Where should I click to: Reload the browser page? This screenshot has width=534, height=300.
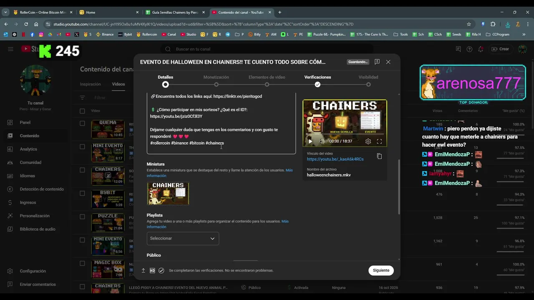click(x=25, y=24)
